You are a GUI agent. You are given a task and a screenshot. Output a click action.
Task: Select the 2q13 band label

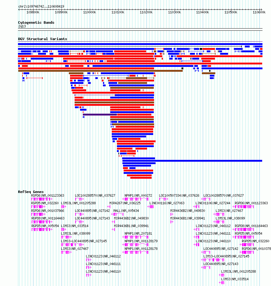click(x=22, y=26)
